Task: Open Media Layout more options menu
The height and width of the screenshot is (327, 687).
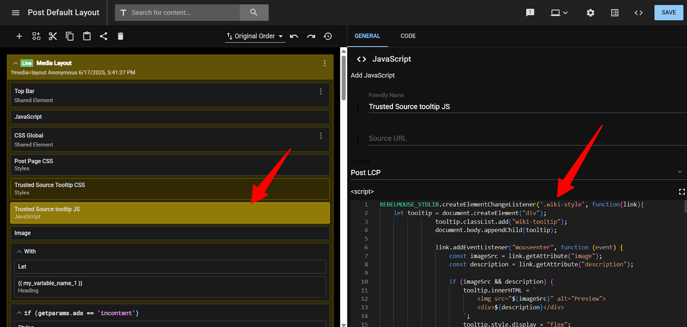Action: pyautogui.click(x=325, y=63)
